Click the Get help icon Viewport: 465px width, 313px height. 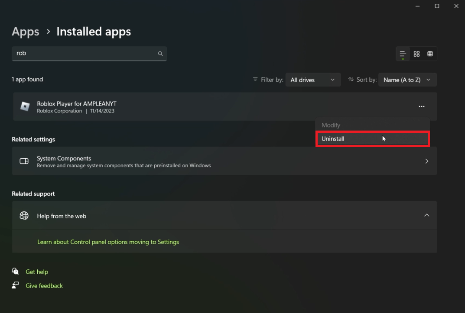[16, 271]
